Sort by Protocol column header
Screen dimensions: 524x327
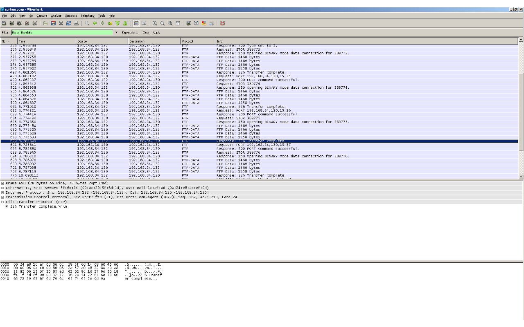(198, 41)
